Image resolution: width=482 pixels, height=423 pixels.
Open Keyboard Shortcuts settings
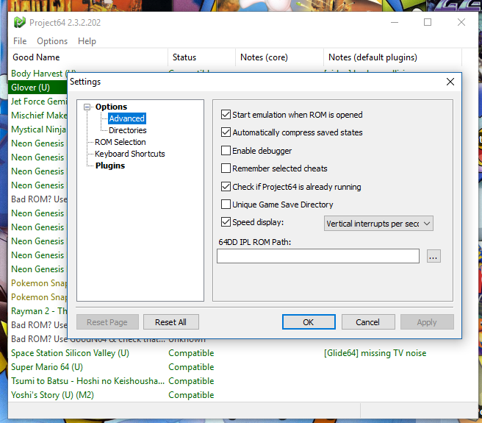pyautogui.click(x=130, y=154)
